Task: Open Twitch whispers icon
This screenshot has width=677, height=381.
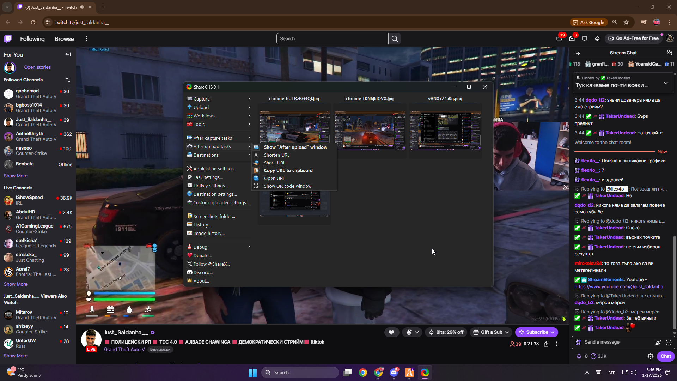Action: tap(584, 38)
